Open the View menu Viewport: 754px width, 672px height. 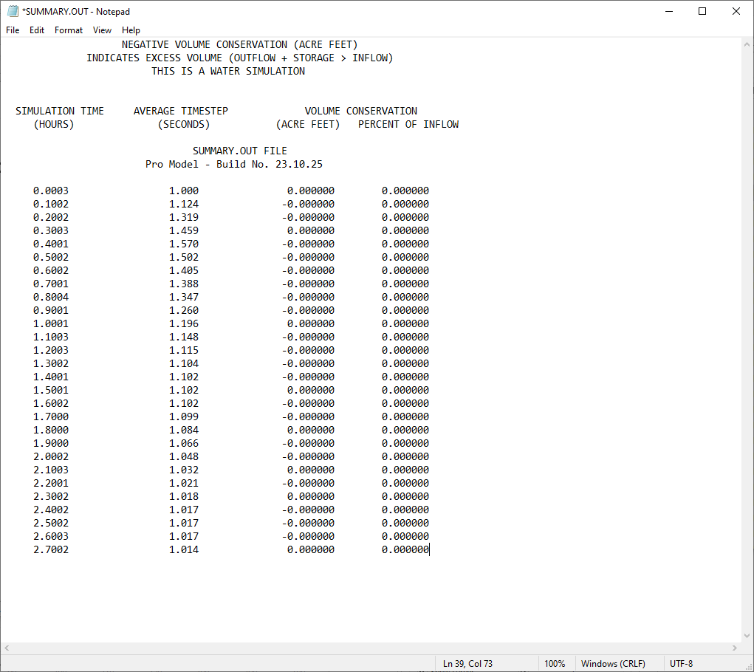click(x=103, y=30)
